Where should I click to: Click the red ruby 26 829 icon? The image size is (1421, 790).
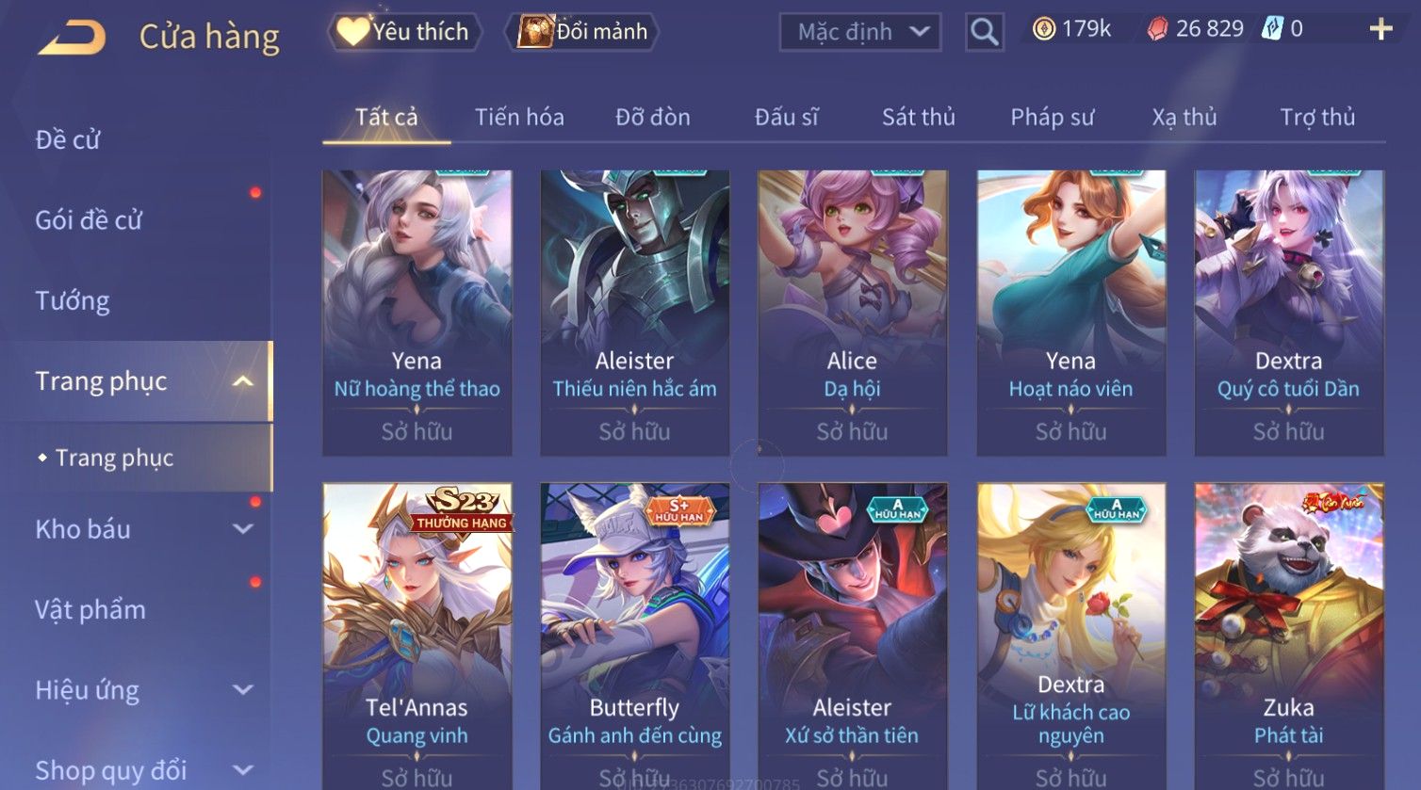point(1157,30)
